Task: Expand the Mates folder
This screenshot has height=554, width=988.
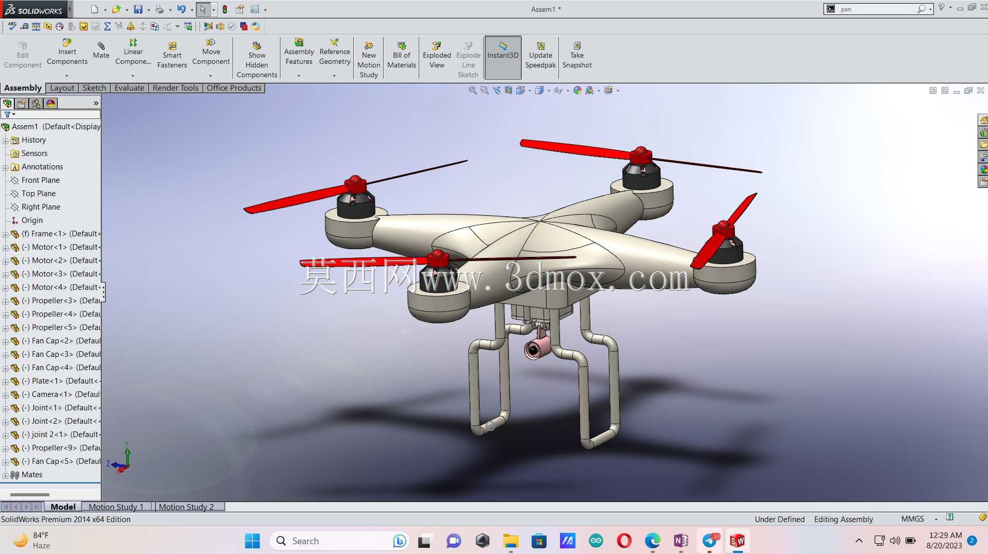Action: pos(5,475)
